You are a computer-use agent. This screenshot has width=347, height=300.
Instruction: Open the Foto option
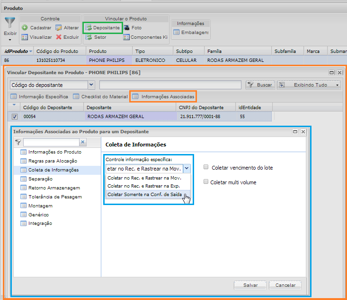pos(133,27)
